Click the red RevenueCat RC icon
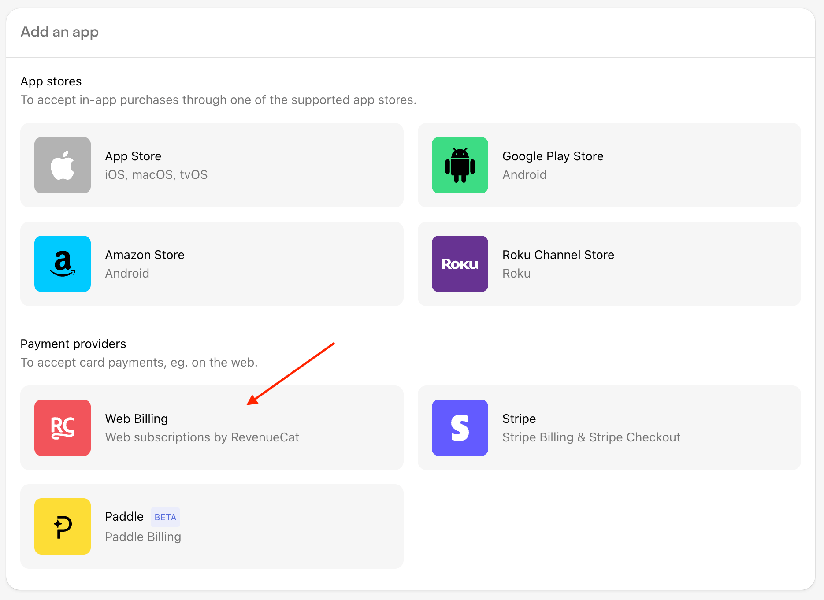Viewport: 824px width, 600px height. pyautogui.click(x=63, y=428)
